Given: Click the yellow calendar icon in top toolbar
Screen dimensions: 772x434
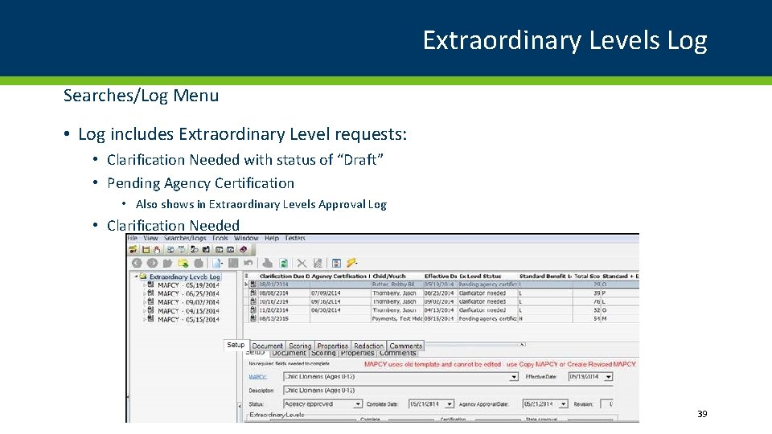Looking at the screenshot, I should (146, 249).
